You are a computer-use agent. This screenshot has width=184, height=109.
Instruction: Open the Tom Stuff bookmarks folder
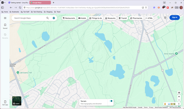tap(25, 12)
